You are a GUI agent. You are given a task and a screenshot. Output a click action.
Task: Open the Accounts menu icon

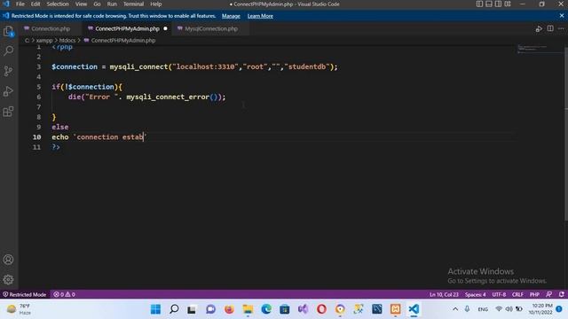click(8, 260)
